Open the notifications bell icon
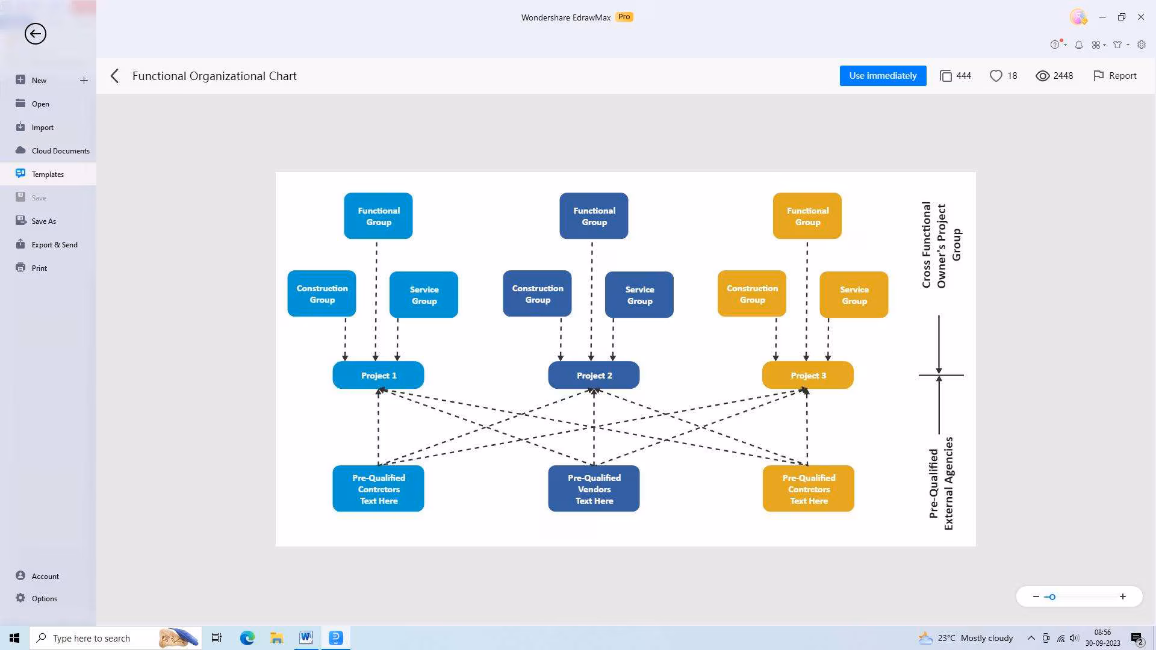Image resolution: width=1156 pixels, height=650 pixels. tap(1079, 45)
